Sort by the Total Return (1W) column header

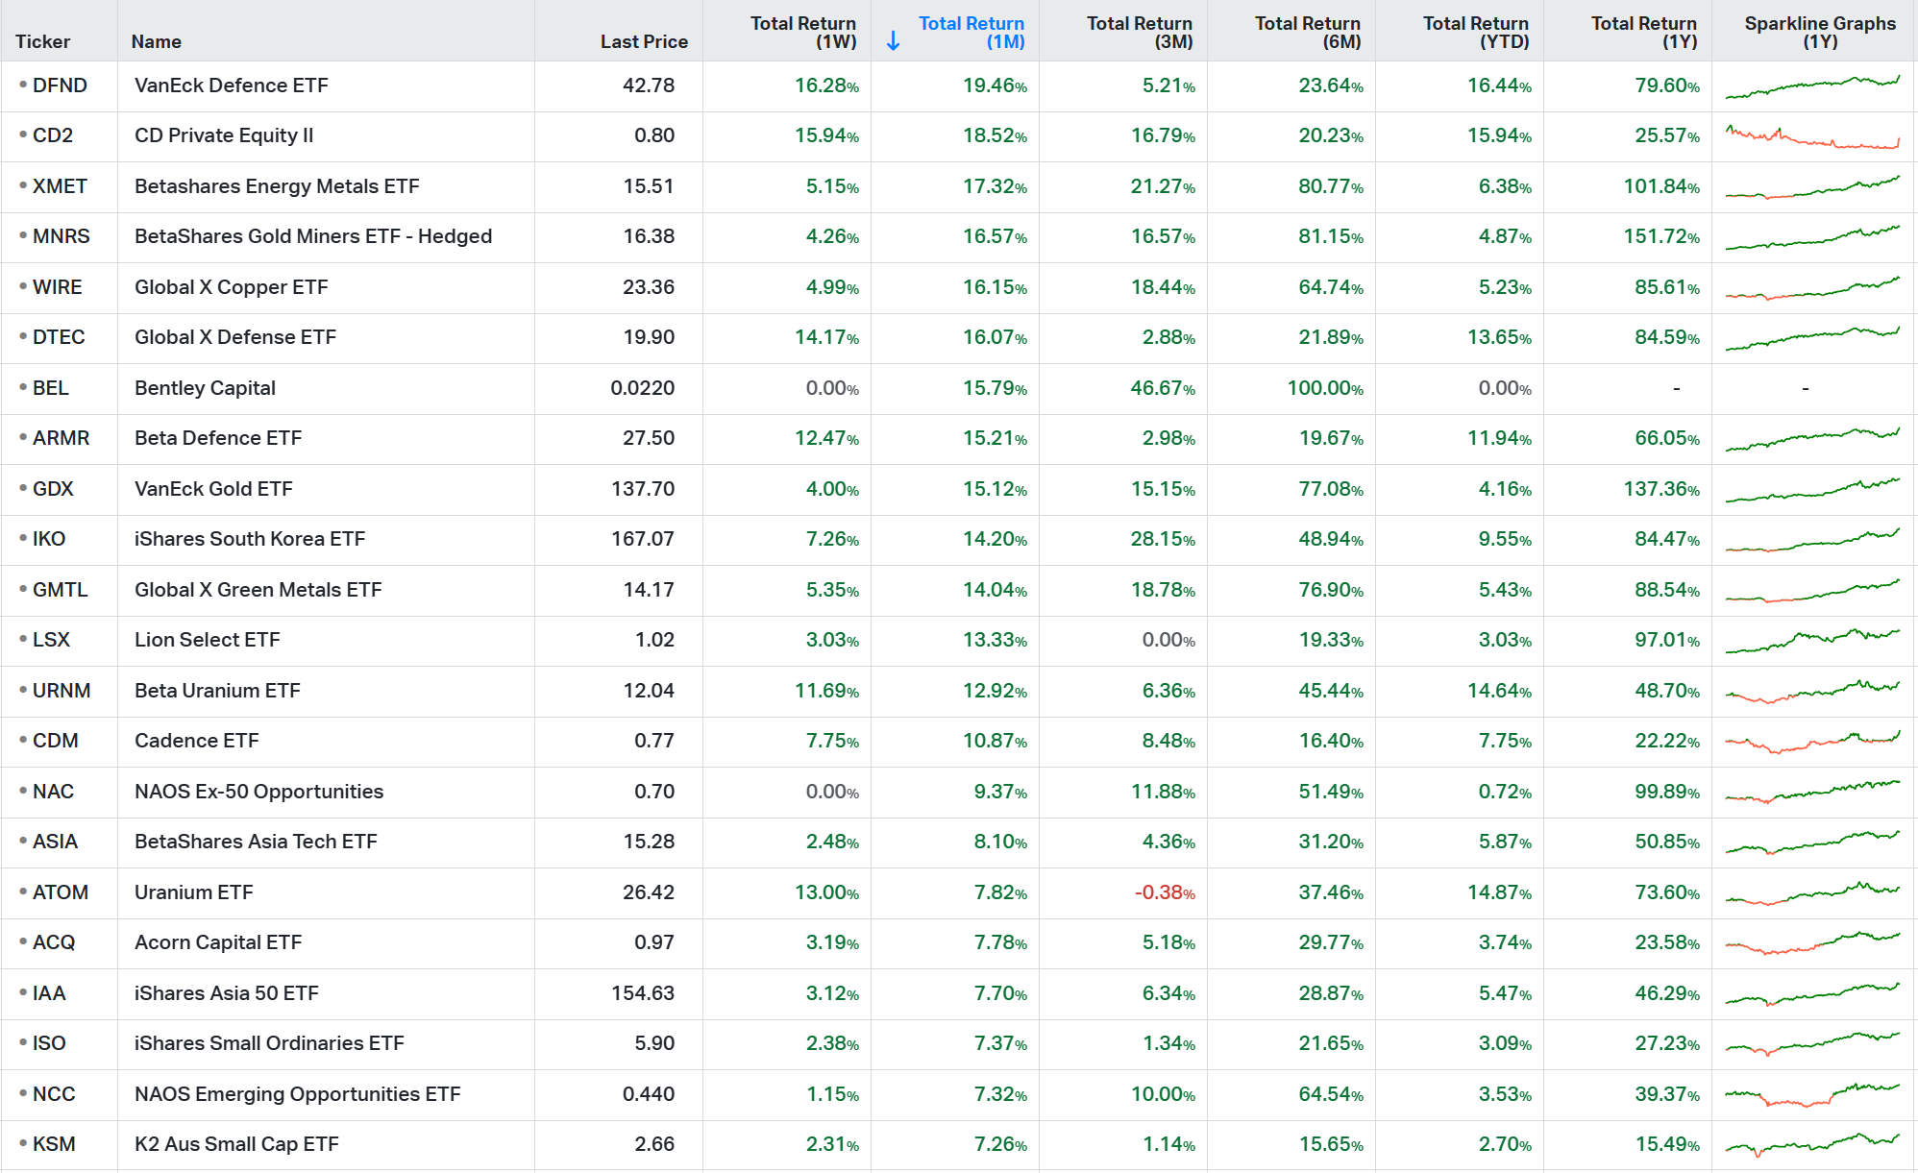[x=803, y=32]
